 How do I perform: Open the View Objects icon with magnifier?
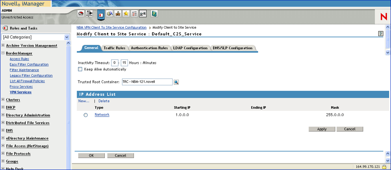(109, 14)
